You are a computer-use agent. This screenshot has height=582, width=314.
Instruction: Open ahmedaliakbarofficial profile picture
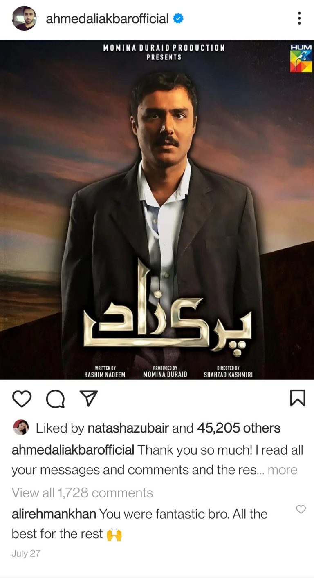point(24,18)
